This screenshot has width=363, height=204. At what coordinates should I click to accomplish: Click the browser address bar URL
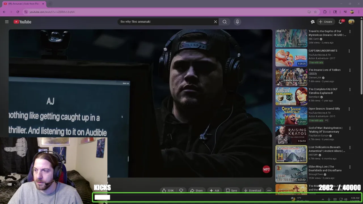point(52,12)
